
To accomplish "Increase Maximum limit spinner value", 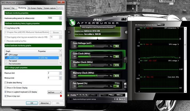I will coord(60,72).
